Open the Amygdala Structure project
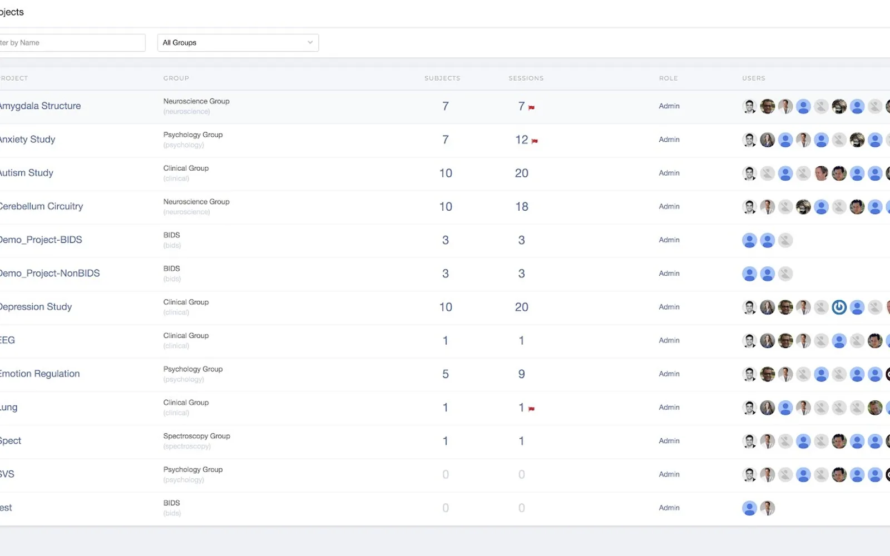Image resolution: width=890 pixels, height=556 pixels. point(40,106)
